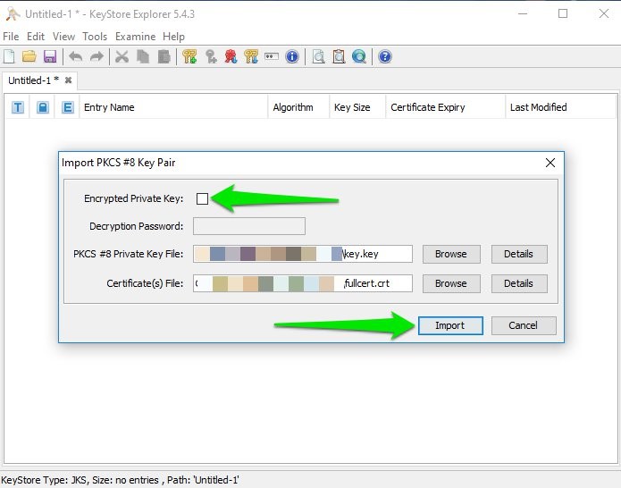
Task: Open a keystore with the folder icon
Action: click(29, 56)
